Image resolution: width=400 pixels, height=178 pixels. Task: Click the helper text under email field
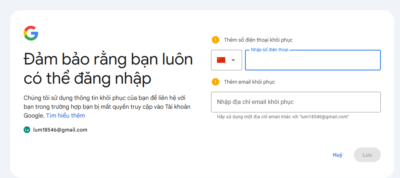tap(283, 117)
